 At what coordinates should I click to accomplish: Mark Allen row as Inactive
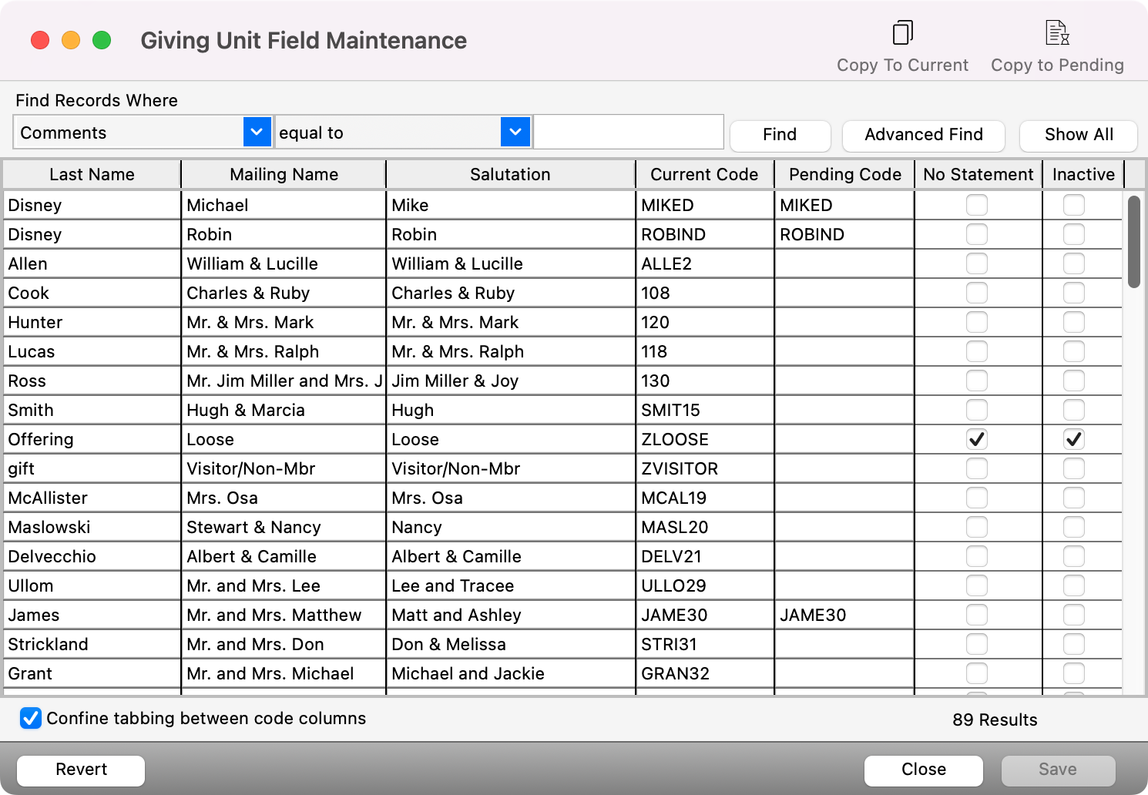pyautogui.click(x=1073, y=263)
